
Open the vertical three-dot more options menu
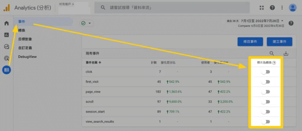(x=282, y=8)
